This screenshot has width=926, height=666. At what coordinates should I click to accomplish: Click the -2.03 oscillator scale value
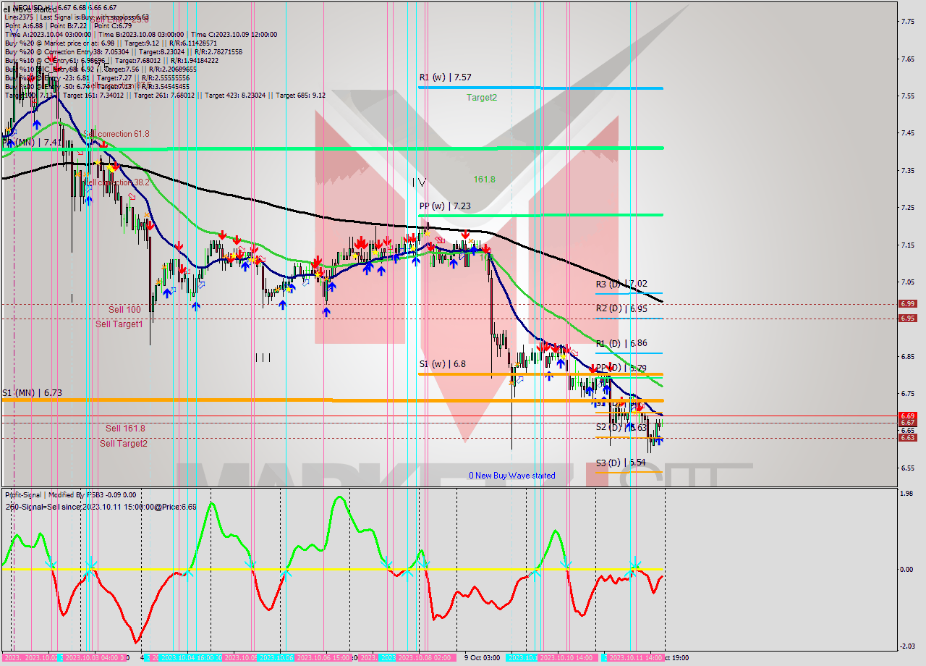(x=907, y=646)
